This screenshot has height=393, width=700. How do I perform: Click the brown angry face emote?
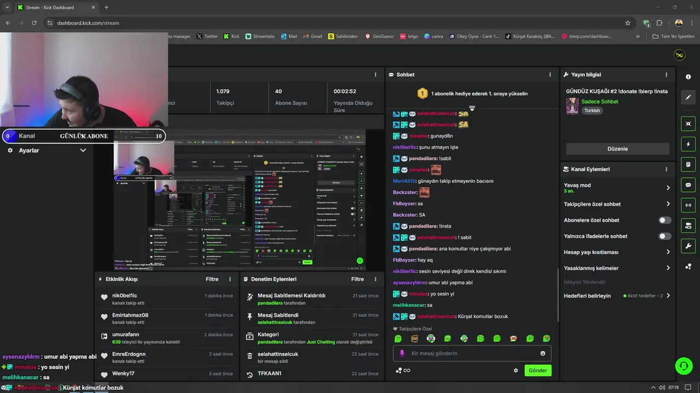point(415,338)
